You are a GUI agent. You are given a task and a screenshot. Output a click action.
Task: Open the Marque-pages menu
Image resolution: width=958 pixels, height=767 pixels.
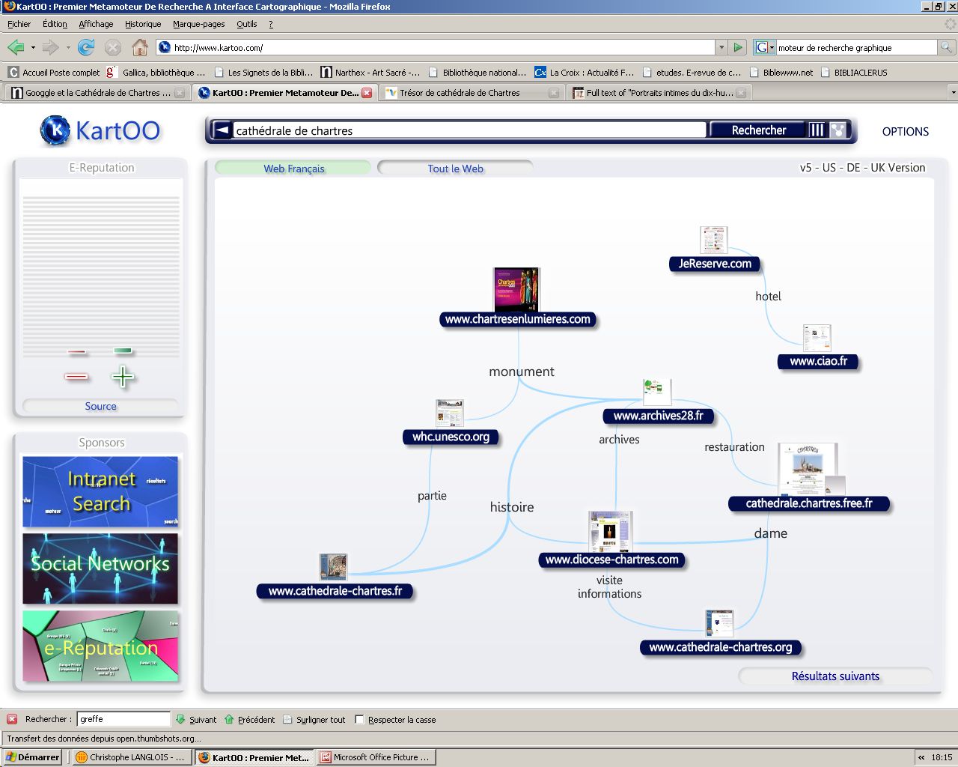(x=199, y=24)
